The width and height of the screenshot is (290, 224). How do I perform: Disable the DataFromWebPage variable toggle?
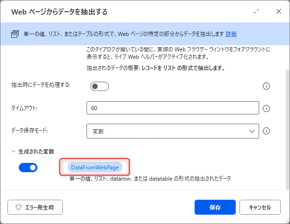[28, 168]
